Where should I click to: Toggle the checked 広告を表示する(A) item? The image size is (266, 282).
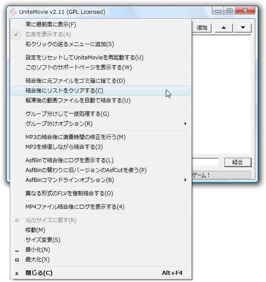101,34
